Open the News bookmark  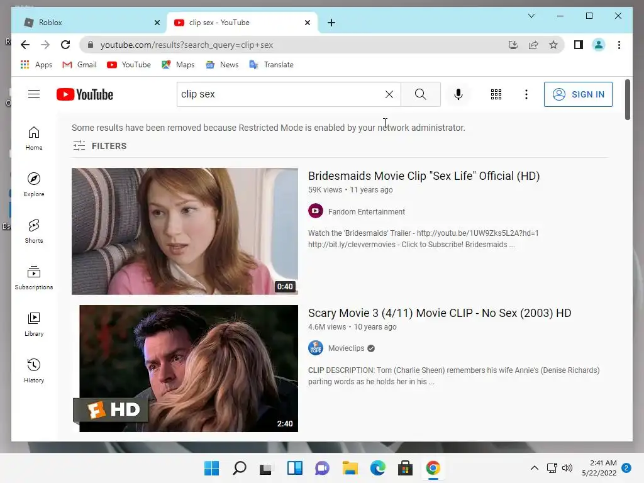point(222,65)
